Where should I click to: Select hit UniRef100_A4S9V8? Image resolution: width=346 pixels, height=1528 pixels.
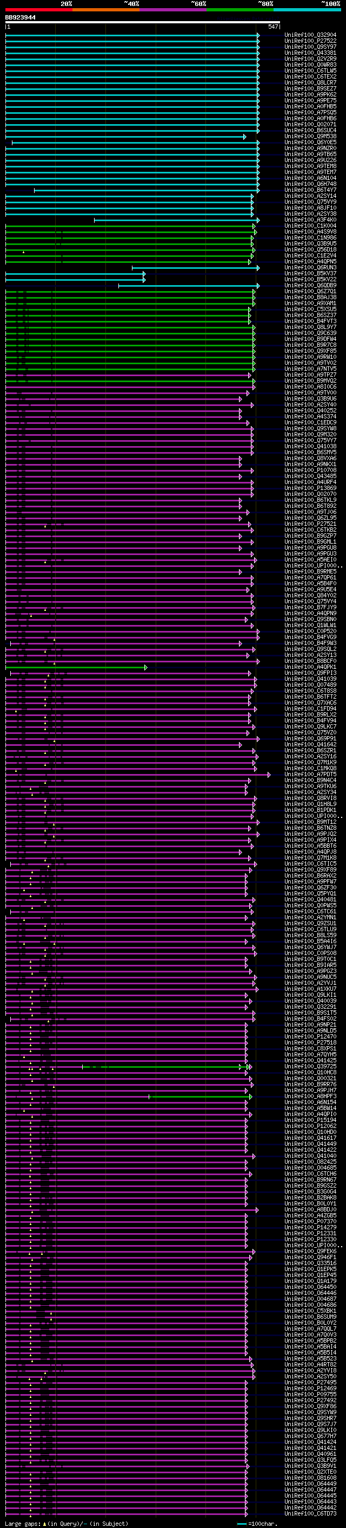pos(310,232)
